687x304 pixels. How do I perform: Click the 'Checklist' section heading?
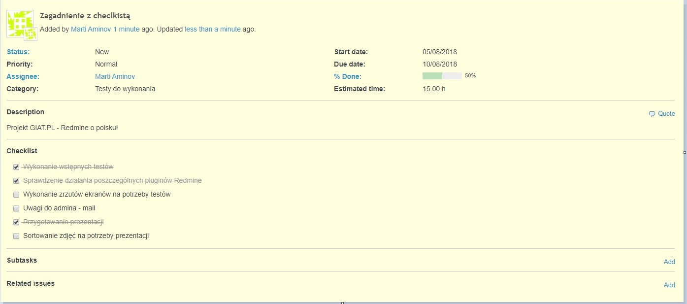click(x=22, y=151)
